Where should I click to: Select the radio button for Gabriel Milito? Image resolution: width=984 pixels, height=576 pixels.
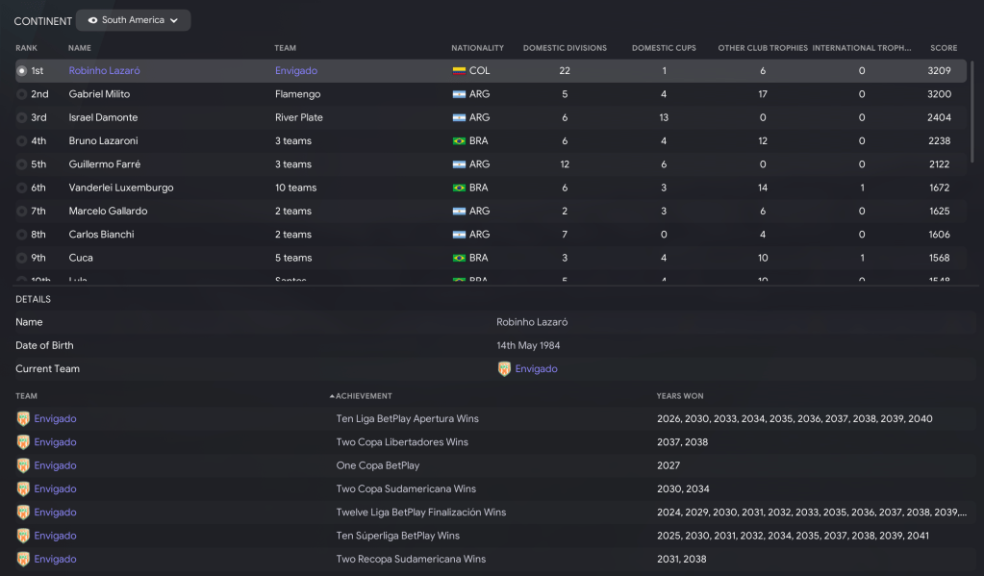pos(22,94)
